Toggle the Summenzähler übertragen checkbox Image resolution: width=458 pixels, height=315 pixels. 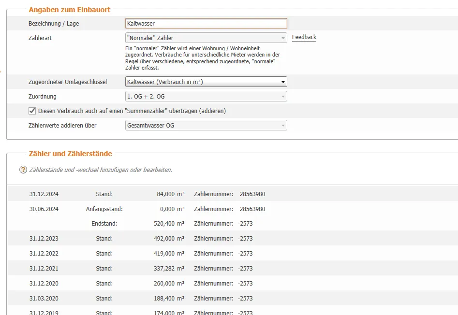click(32, 111)
